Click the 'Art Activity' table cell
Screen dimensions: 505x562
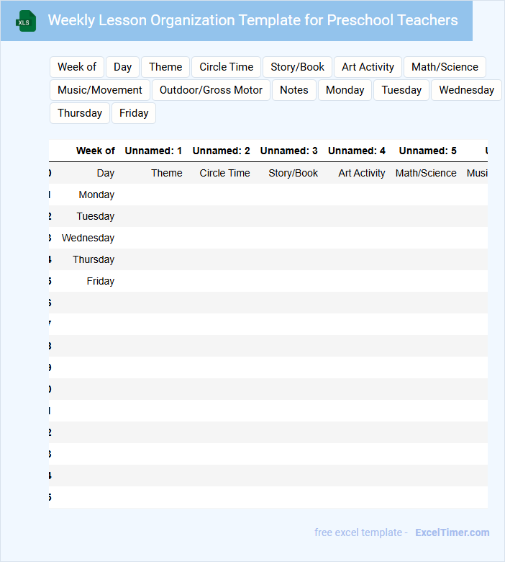[x=362, y=173]
